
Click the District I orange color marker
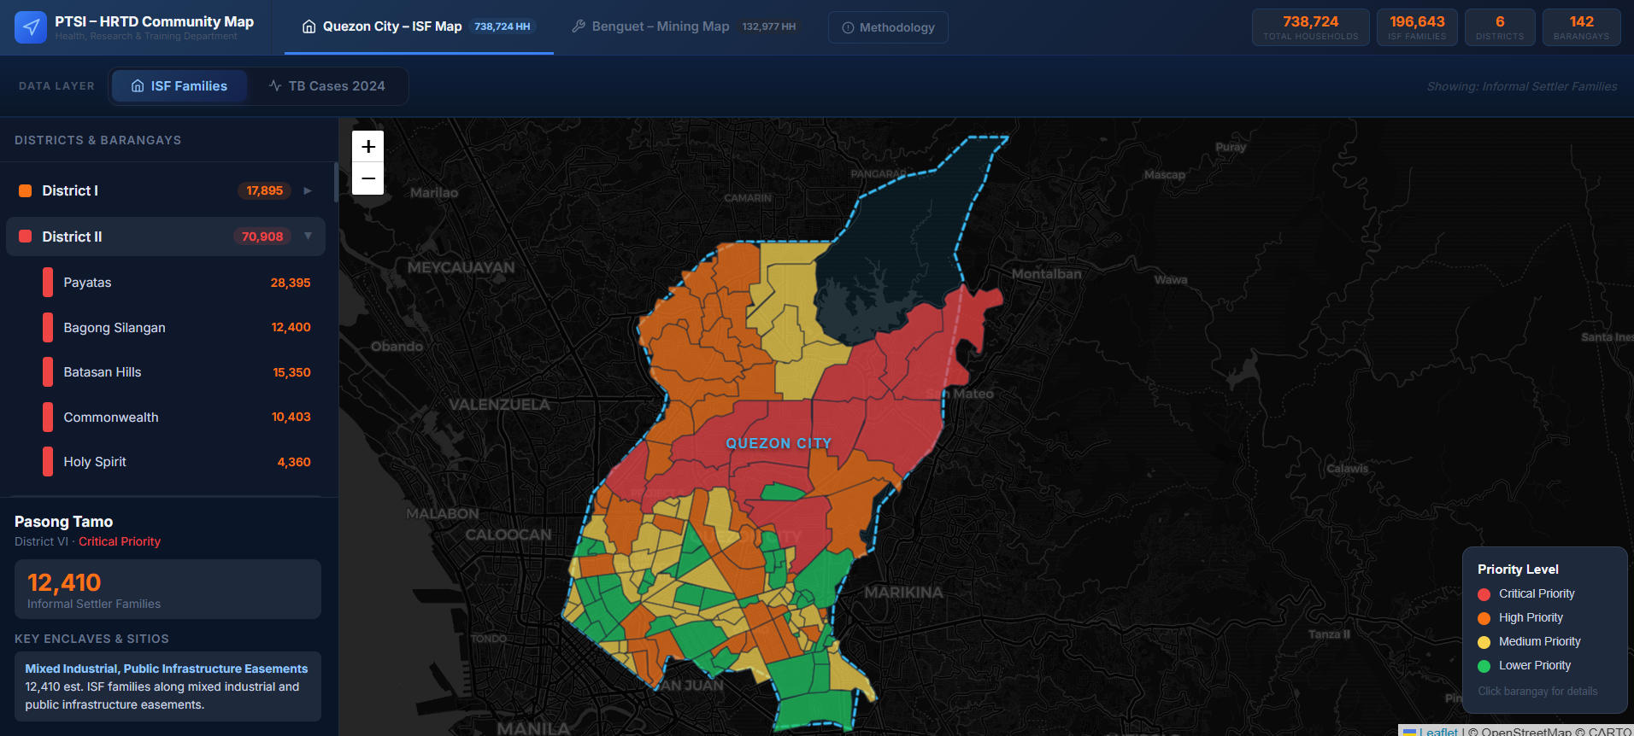(x=26, y=191)
